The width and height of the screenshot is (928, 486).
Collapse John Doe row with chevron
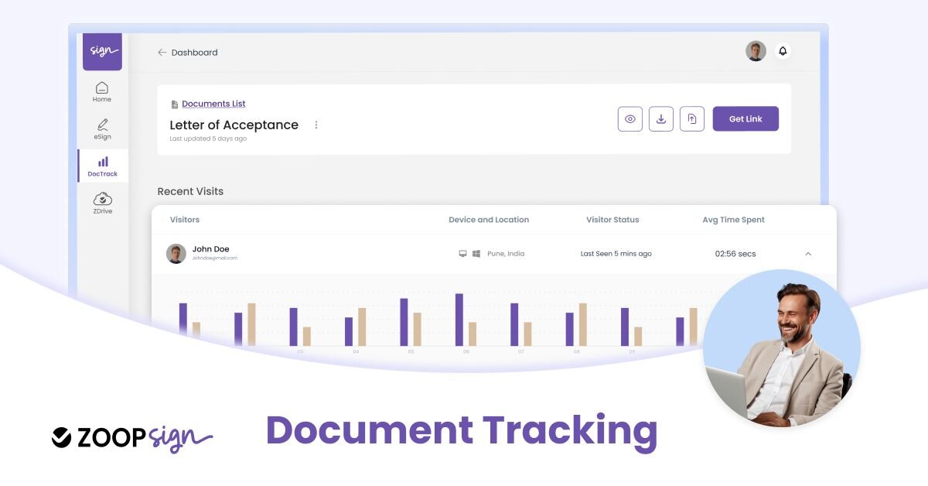point(808,254)
